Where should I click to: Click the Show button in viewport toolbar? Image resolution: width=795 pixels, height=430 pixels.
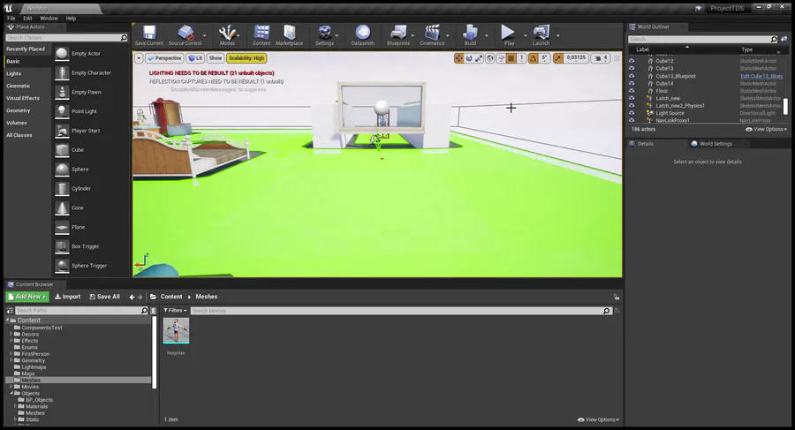[x=216, y=58]
